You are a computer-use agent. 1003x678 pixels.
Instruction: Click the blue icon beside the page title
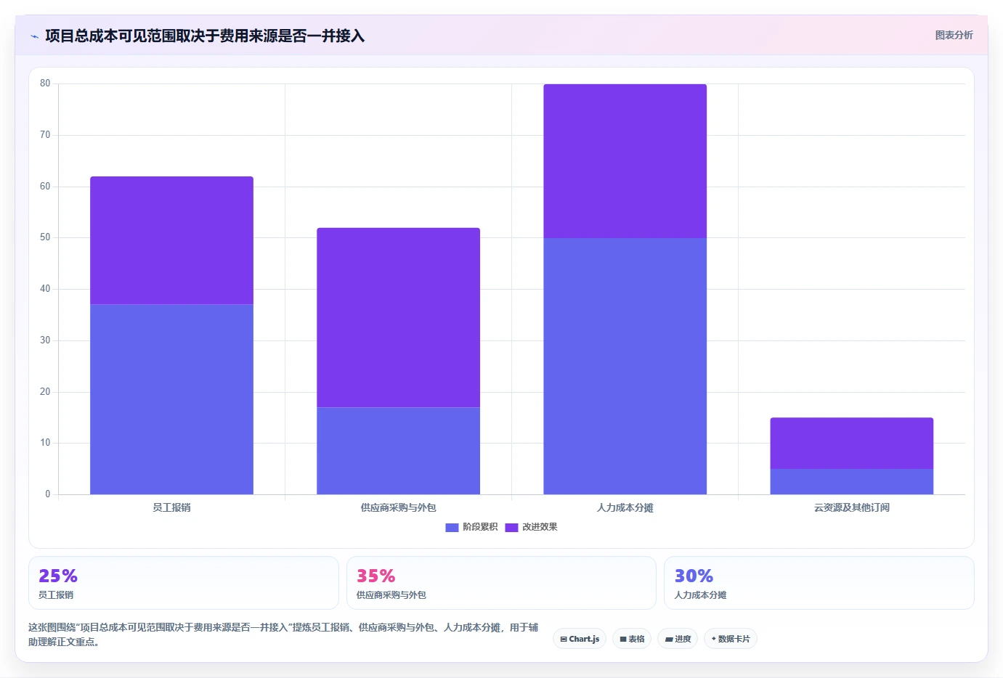pos(34,36)
